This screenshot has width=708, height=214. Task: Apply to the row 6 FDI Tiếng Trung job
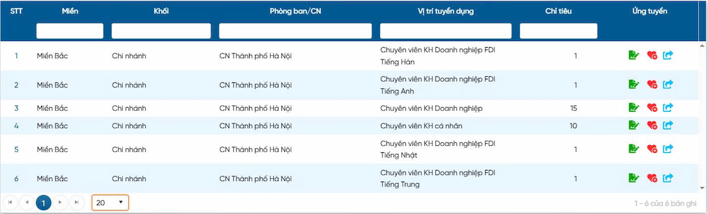click(x=634, y=178)
